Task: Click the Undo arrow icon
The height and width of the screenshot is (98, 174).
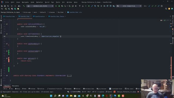Action: pyautogui.click(x=2, y=9)
